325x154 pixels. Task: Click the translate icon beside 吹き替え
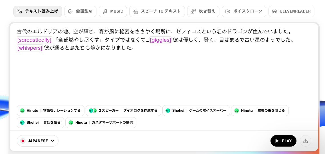[193, 11]
